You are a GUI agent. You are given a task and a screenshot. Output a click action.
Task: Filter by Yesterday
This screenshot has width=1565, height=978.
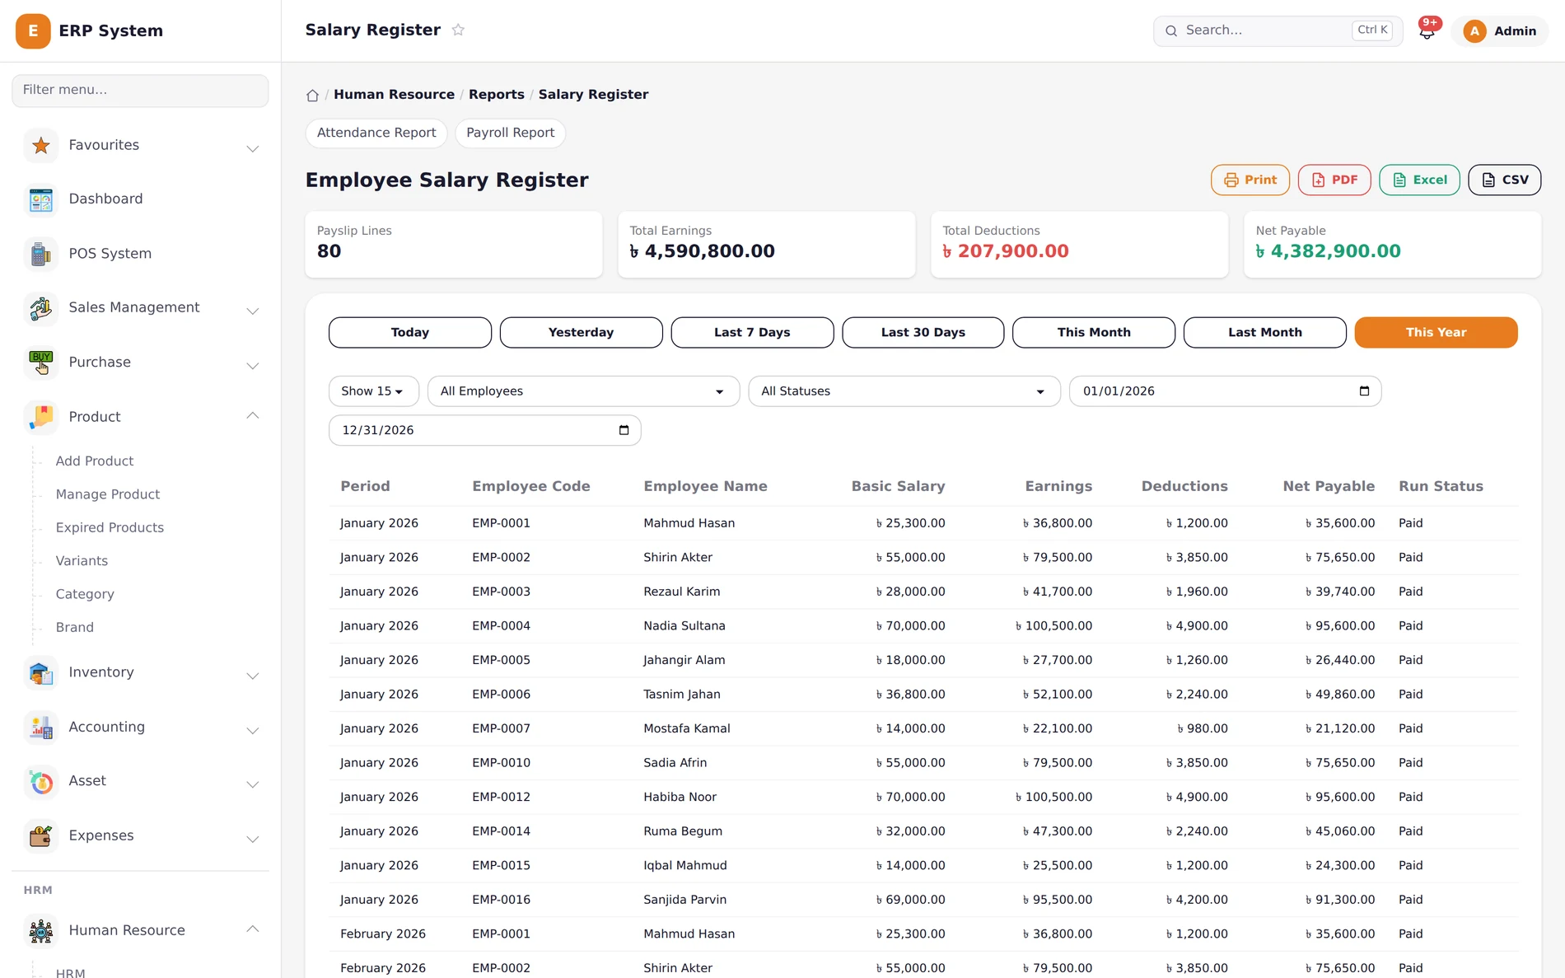[582, 333]
